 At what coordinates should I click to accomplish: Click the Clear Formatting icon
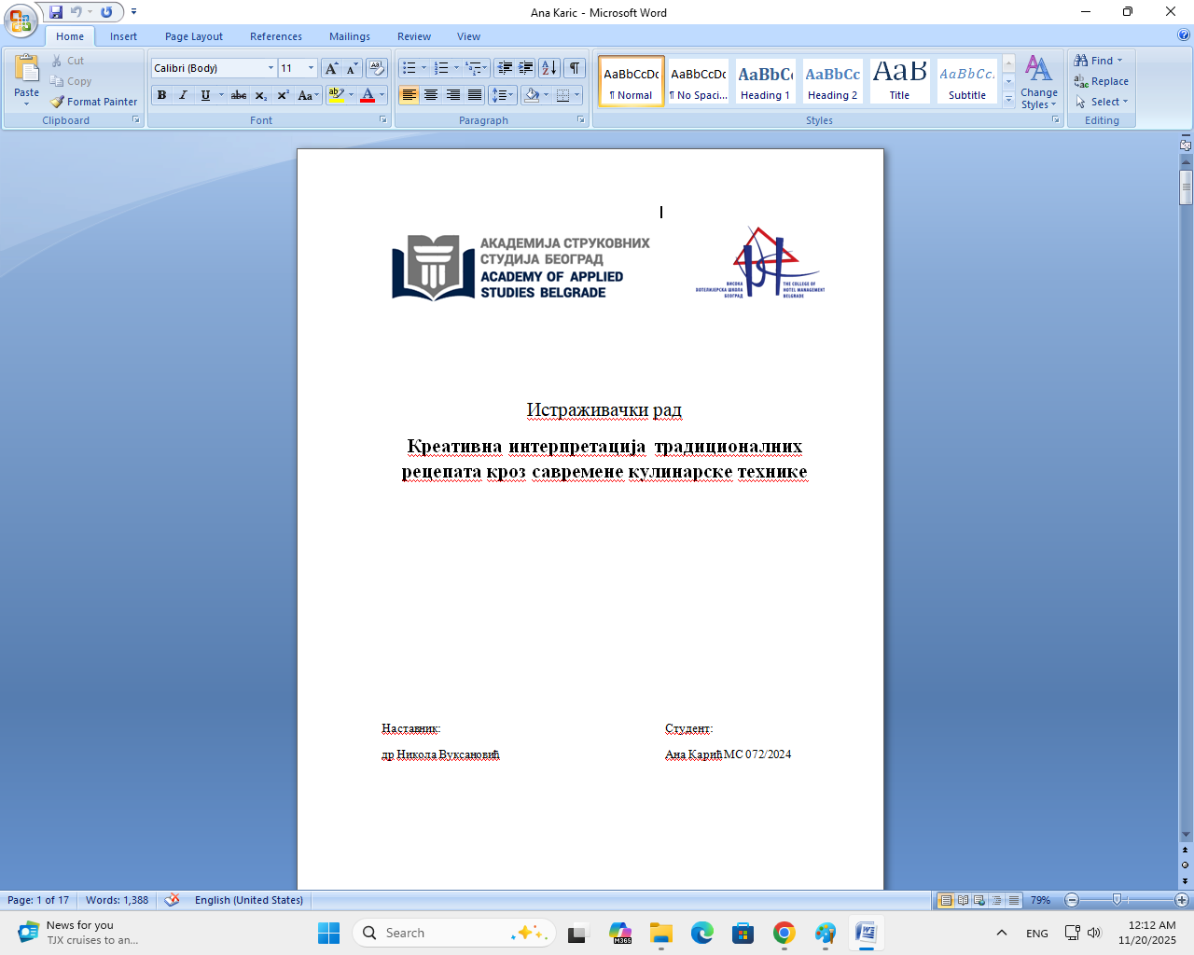click(x=377, y=68)
